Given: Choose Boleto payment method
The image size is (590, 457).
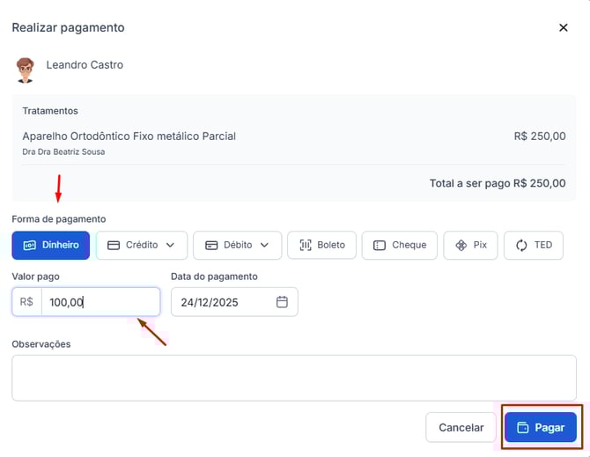Looking at the screenshot, I should (321, 245).
